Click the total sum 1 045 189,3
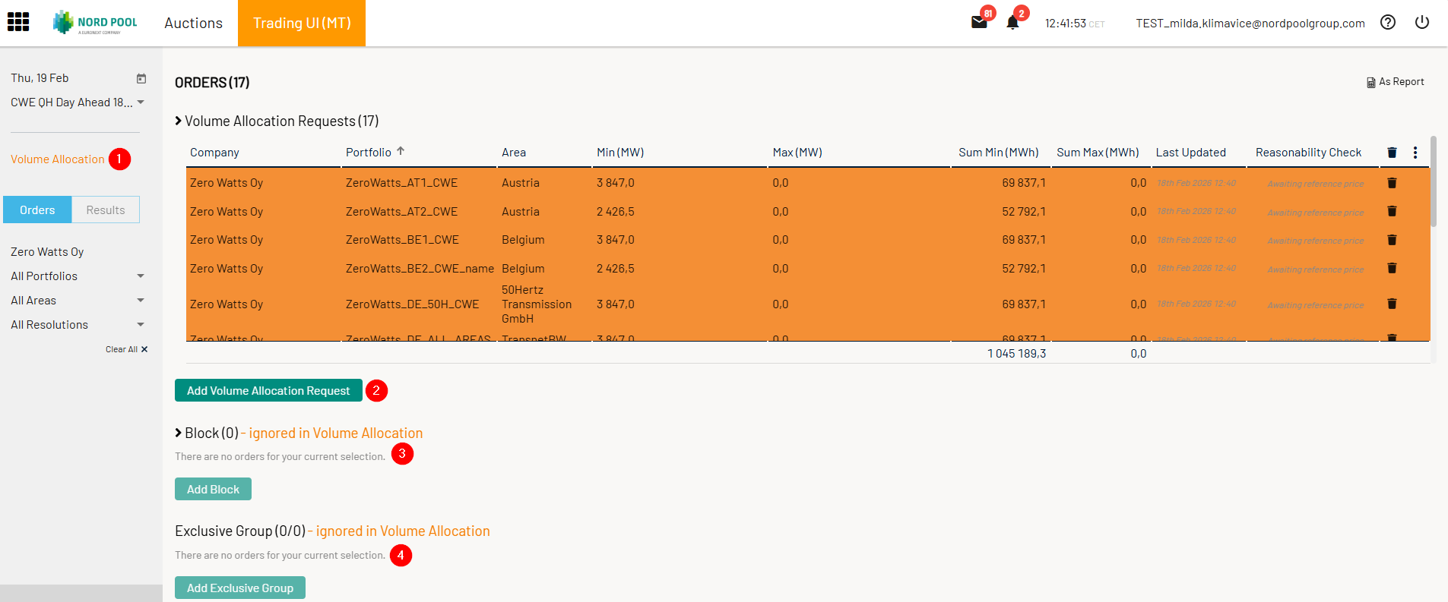Image resolution: width=1448 pixels, height=602 pixels. coord(1017,354)
